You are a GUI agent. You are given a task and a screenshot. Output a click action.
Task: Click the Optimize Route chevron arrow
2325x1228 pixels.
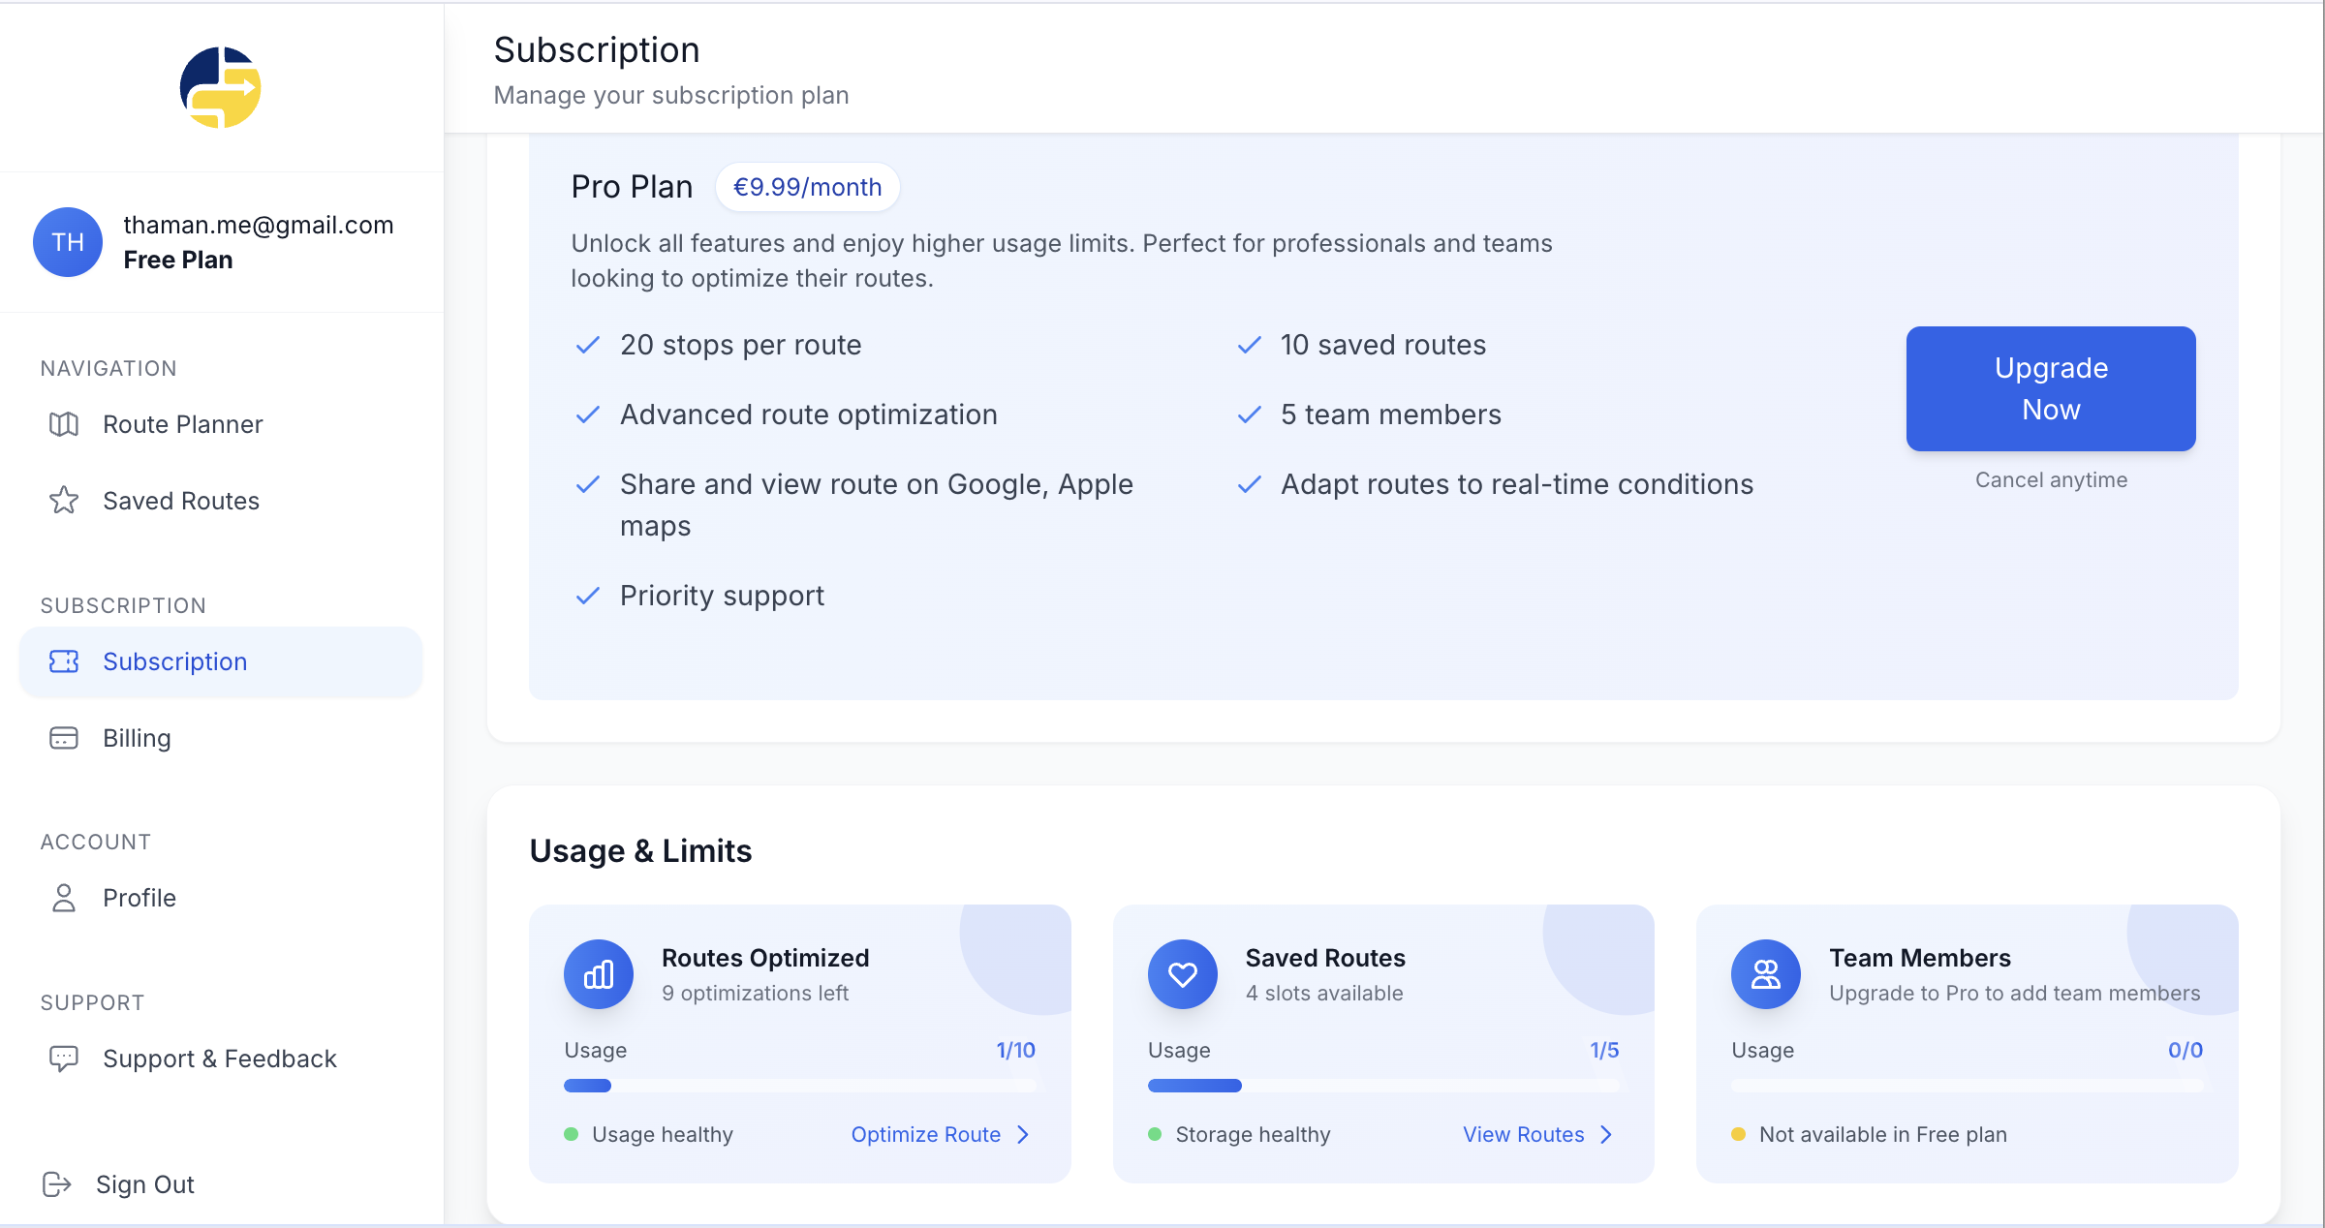tap(1024, 1134)
